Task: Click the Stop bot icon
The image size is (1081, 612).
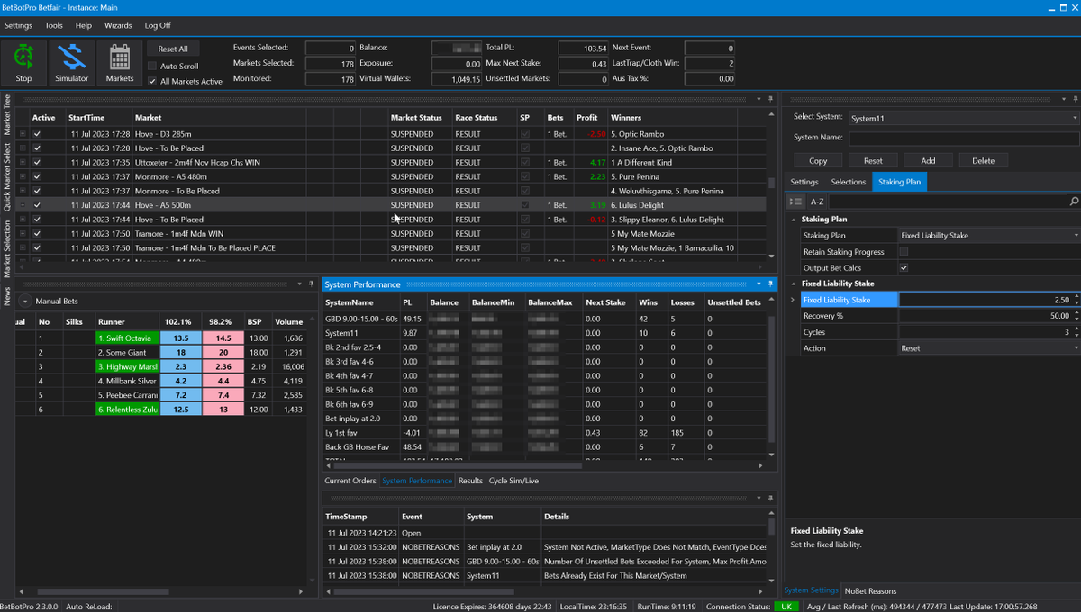Action: click(x=23, y=63)
